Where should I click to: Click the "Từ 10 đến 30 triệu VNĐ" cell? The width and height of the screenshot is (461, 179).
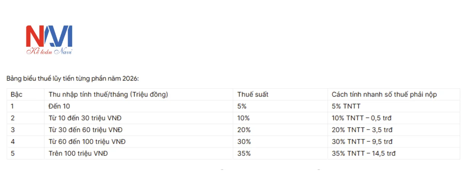click(x=85, y=118)
